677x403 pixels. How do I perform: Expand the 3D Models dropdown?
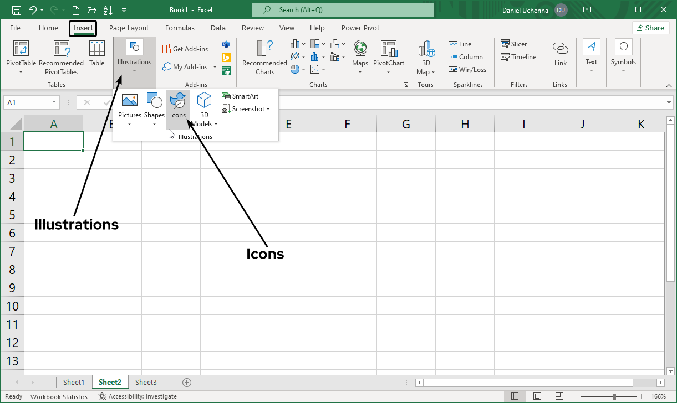[x=216, y=123]
